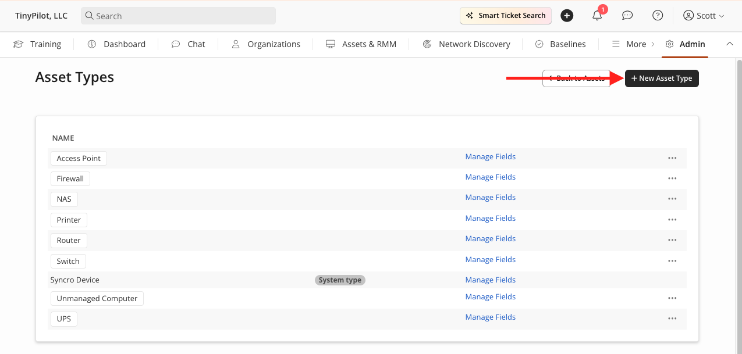Select the Assets & RMM monitor icon

point(331,44)
